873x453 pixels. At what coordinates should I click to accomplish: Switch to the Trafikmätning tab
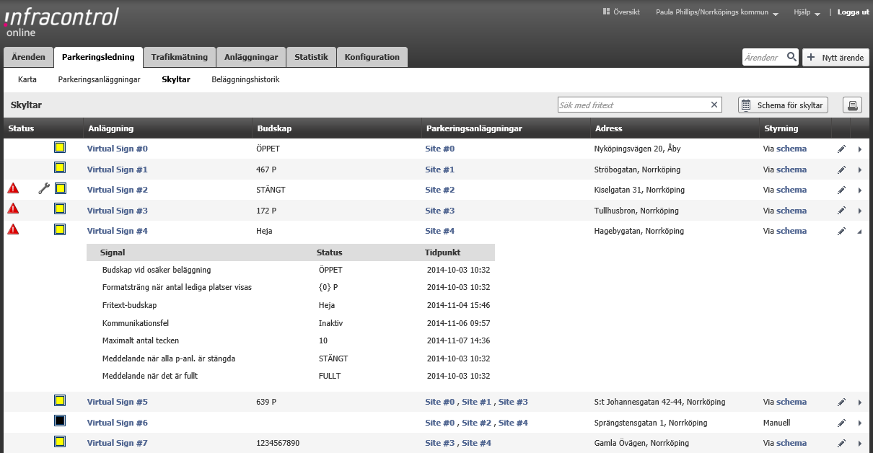[180, 57]
